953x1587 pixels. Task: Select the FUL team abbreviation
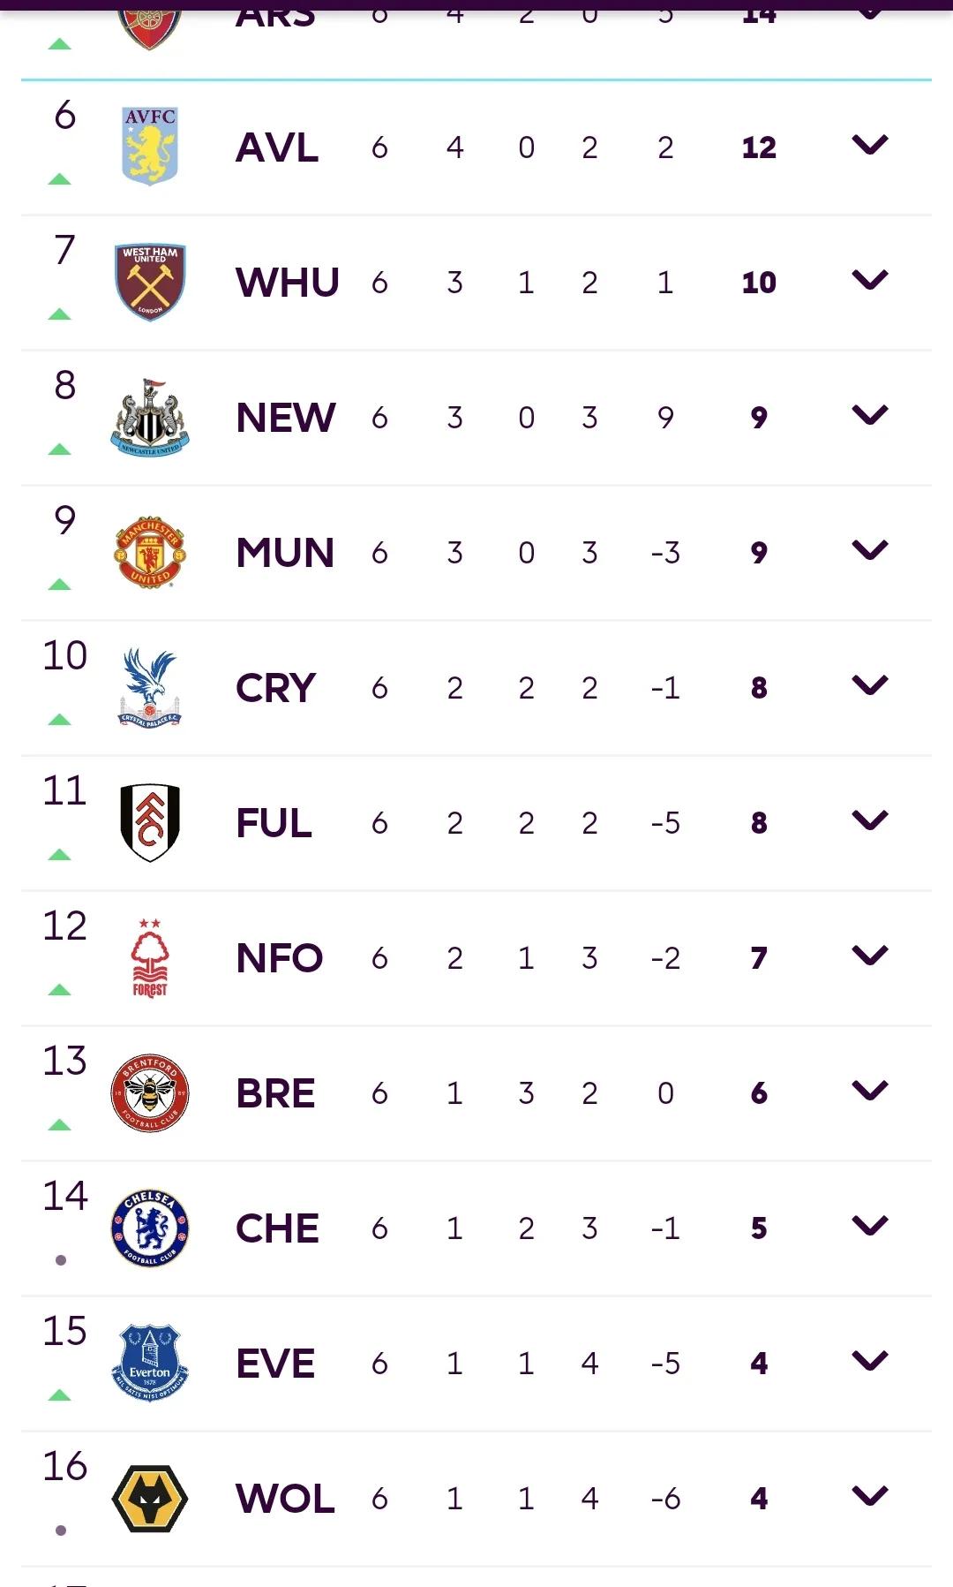click(x=274, y=823)
